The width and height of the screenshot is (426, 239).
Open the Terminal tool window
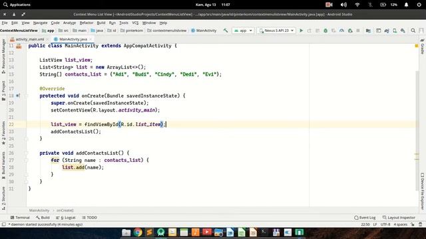[20, 218]
